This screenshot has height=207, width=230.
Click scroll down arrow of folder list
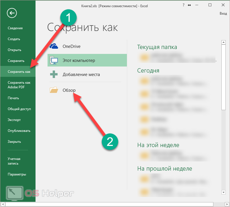tap(223, 192)
